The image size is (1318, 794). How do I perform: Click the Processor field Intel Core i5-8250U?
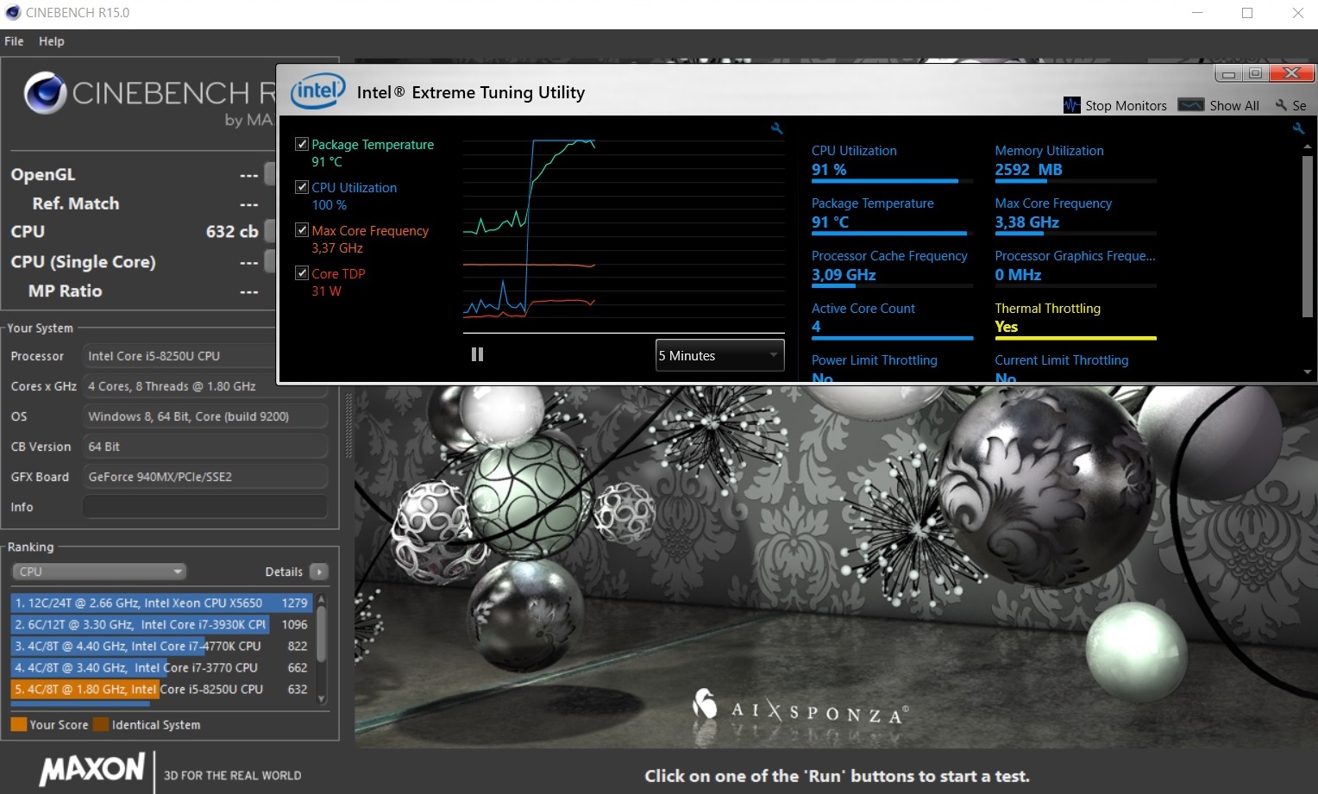point(179,356)
